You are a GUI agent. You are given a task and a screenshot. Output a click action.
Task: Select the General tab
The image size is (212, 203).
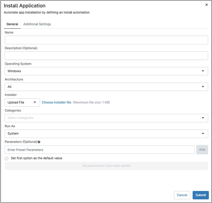click(x=12, y=24)
